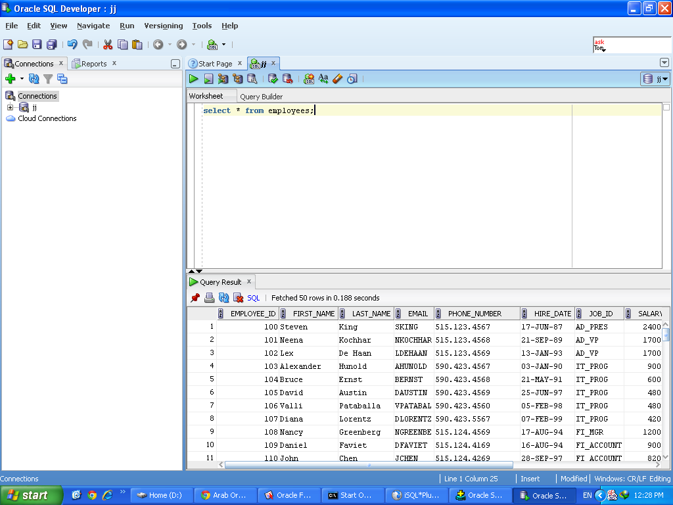Clear the worksheet with the eraser icon
This screenshot has width=673, height=505.
[338, 79]
